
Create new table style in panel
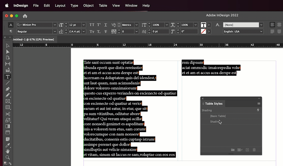(247, 150)
